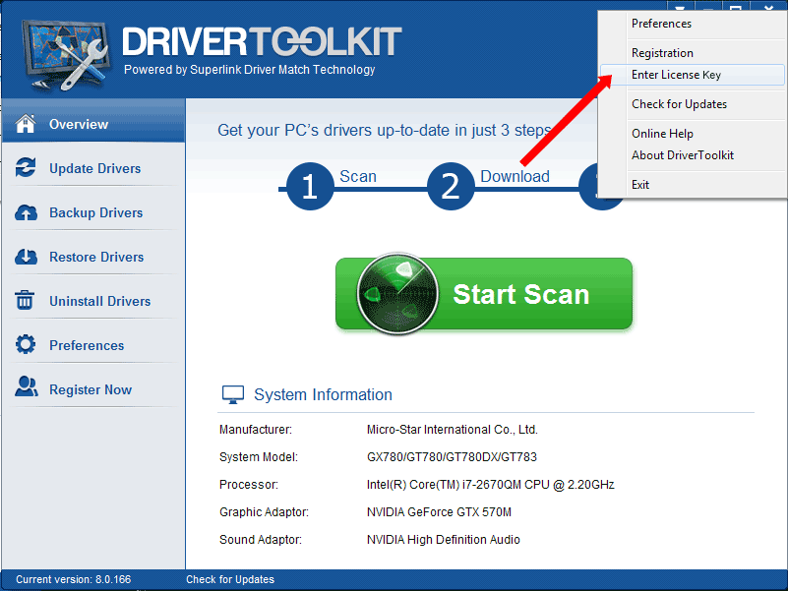Image resolution: width=788 pixels, height=591 pixels.
Task: Click the step 1 Scan circle
Action: click(310, 186)
